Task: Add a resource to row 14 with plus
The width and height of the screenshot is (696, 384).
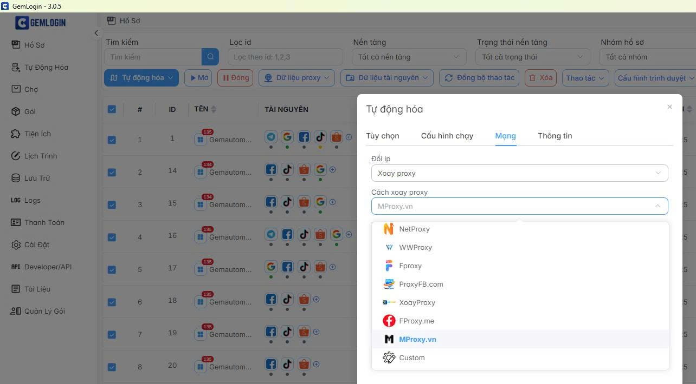Action: [333, 169]
